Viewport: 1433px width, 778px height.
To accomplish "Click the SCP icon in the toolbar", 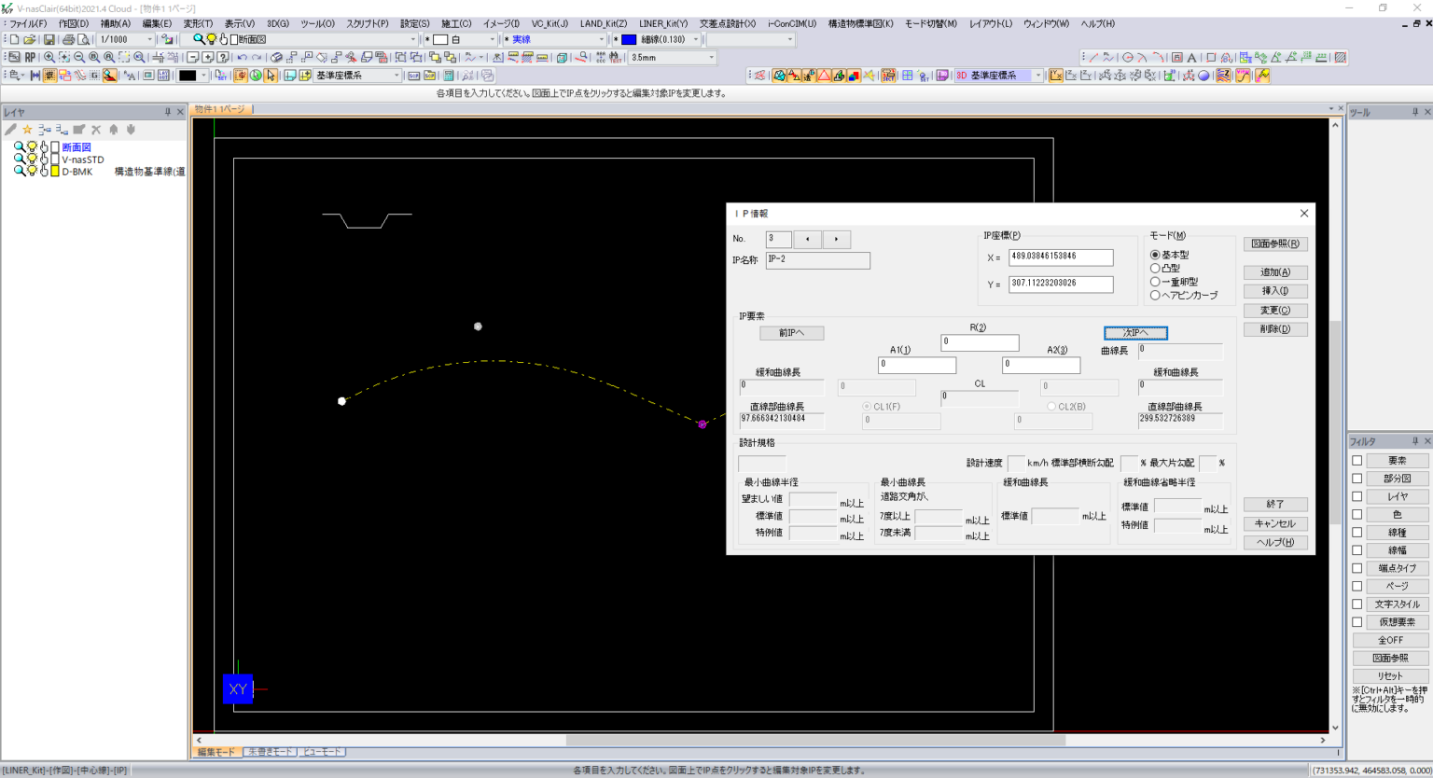I will (416, 75).
